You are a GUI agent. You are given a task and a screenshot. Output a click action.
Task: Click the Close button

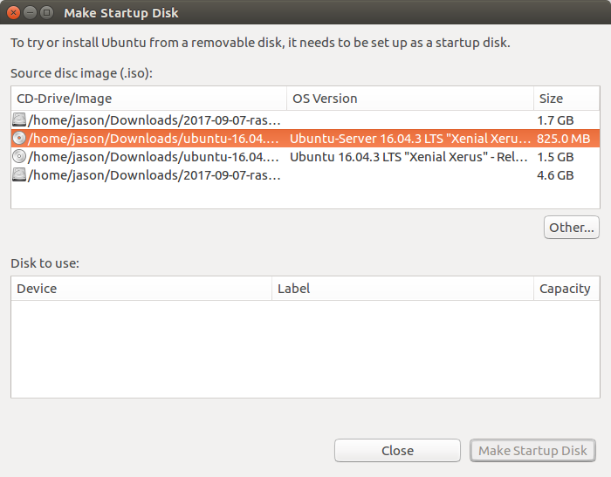397,451
